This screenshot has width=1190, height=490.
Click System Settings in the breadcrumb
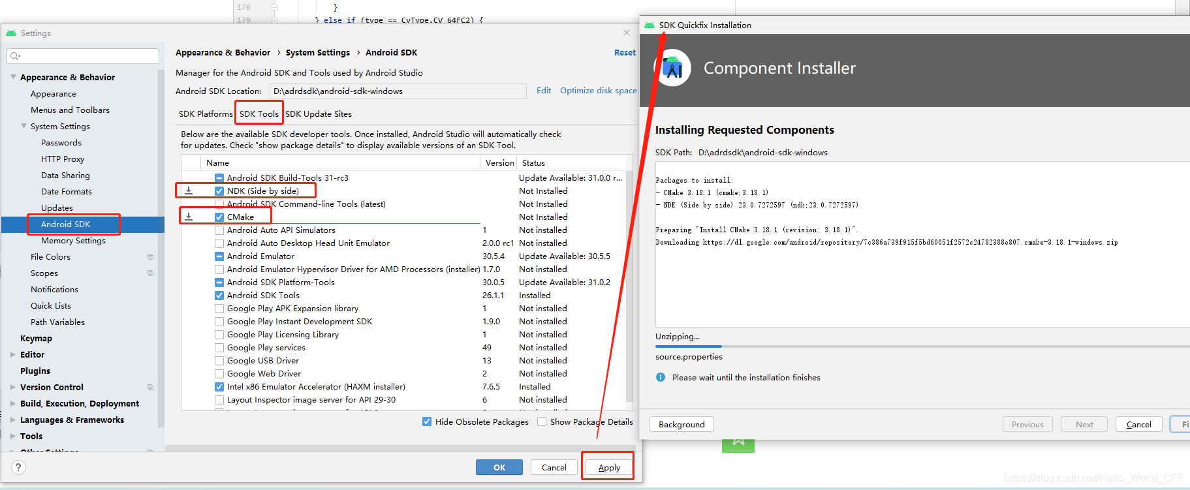[x=318, y=53]
